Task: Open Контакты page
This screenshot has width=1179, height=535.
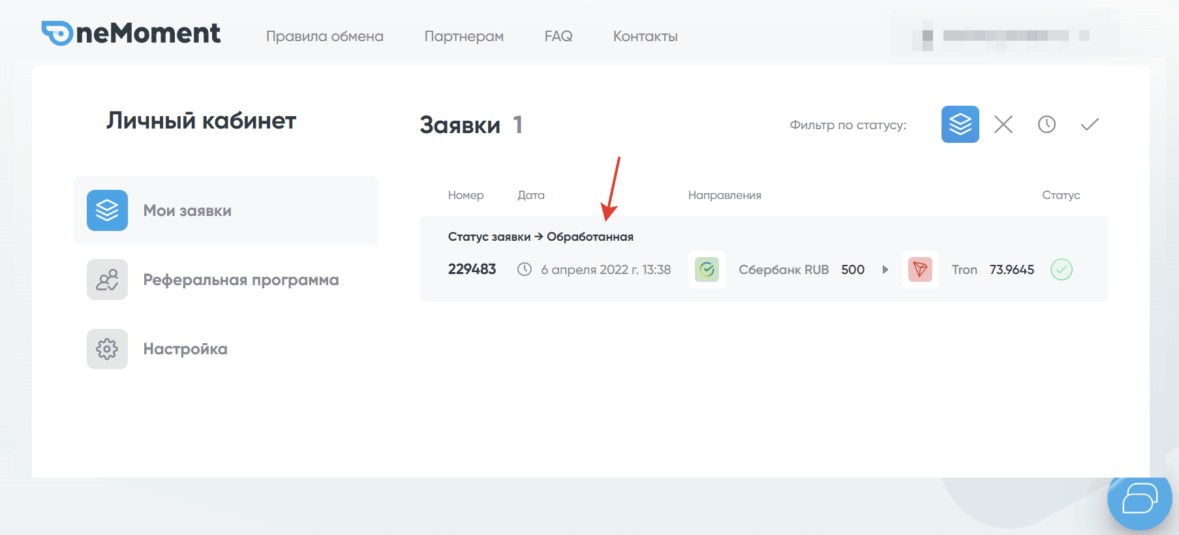Action: pos(645,37)
